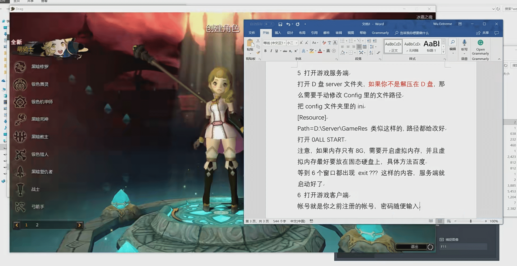Switch to Print Layout view in status bar
This screenshot has height=266, width=517.
coord(440,221)
